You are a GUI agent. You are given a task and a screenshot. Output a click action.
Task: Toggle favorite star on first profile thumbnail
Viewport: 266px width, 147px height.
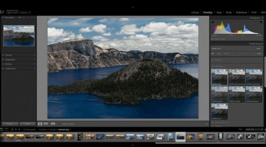tap(227, 70)
